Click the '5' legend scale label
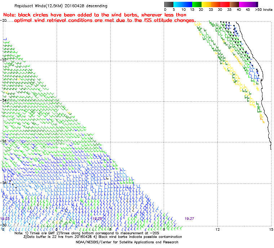This screenshot has width=274, height=248. 174,10
